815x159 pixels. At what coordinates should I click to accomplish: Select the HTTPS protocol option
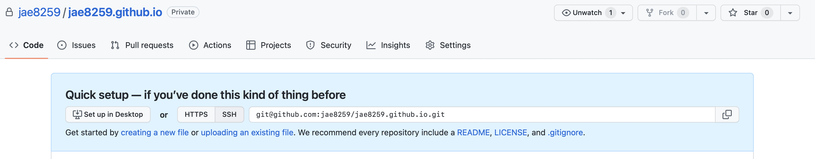196,114
